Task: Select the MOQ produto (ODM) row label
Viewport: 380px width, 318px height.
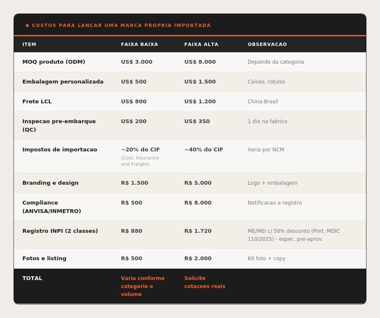Action: [x=54, y=62]
